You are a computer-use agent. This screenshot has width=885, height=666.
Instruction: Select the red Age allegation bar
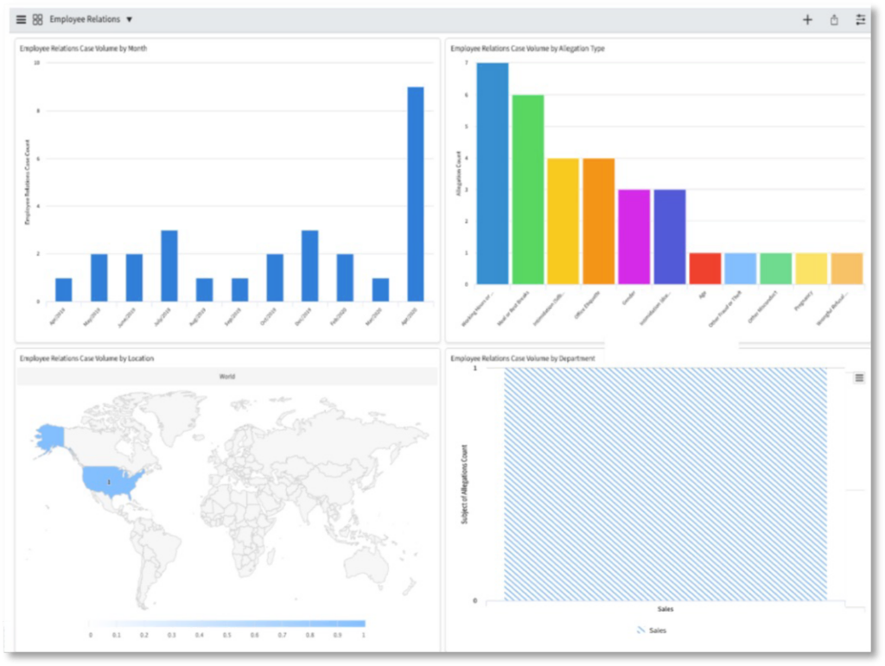coord(704,269)
